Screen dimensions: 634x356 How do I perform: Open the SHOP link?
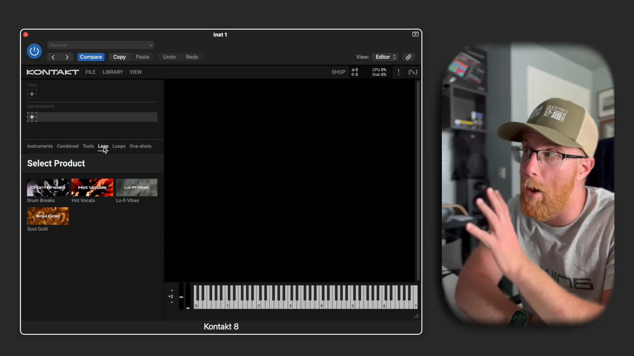(x=338, y=72)
